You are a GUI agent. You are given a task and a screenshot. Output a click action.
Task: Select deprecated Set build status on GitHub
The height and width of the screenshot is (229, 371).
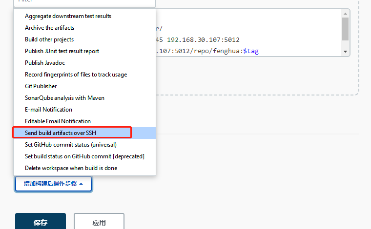coord(84,156)
